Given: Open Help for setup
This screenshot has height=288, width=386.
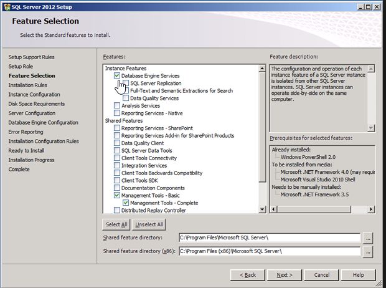Looking at the screenshot, I should point(359,275).
